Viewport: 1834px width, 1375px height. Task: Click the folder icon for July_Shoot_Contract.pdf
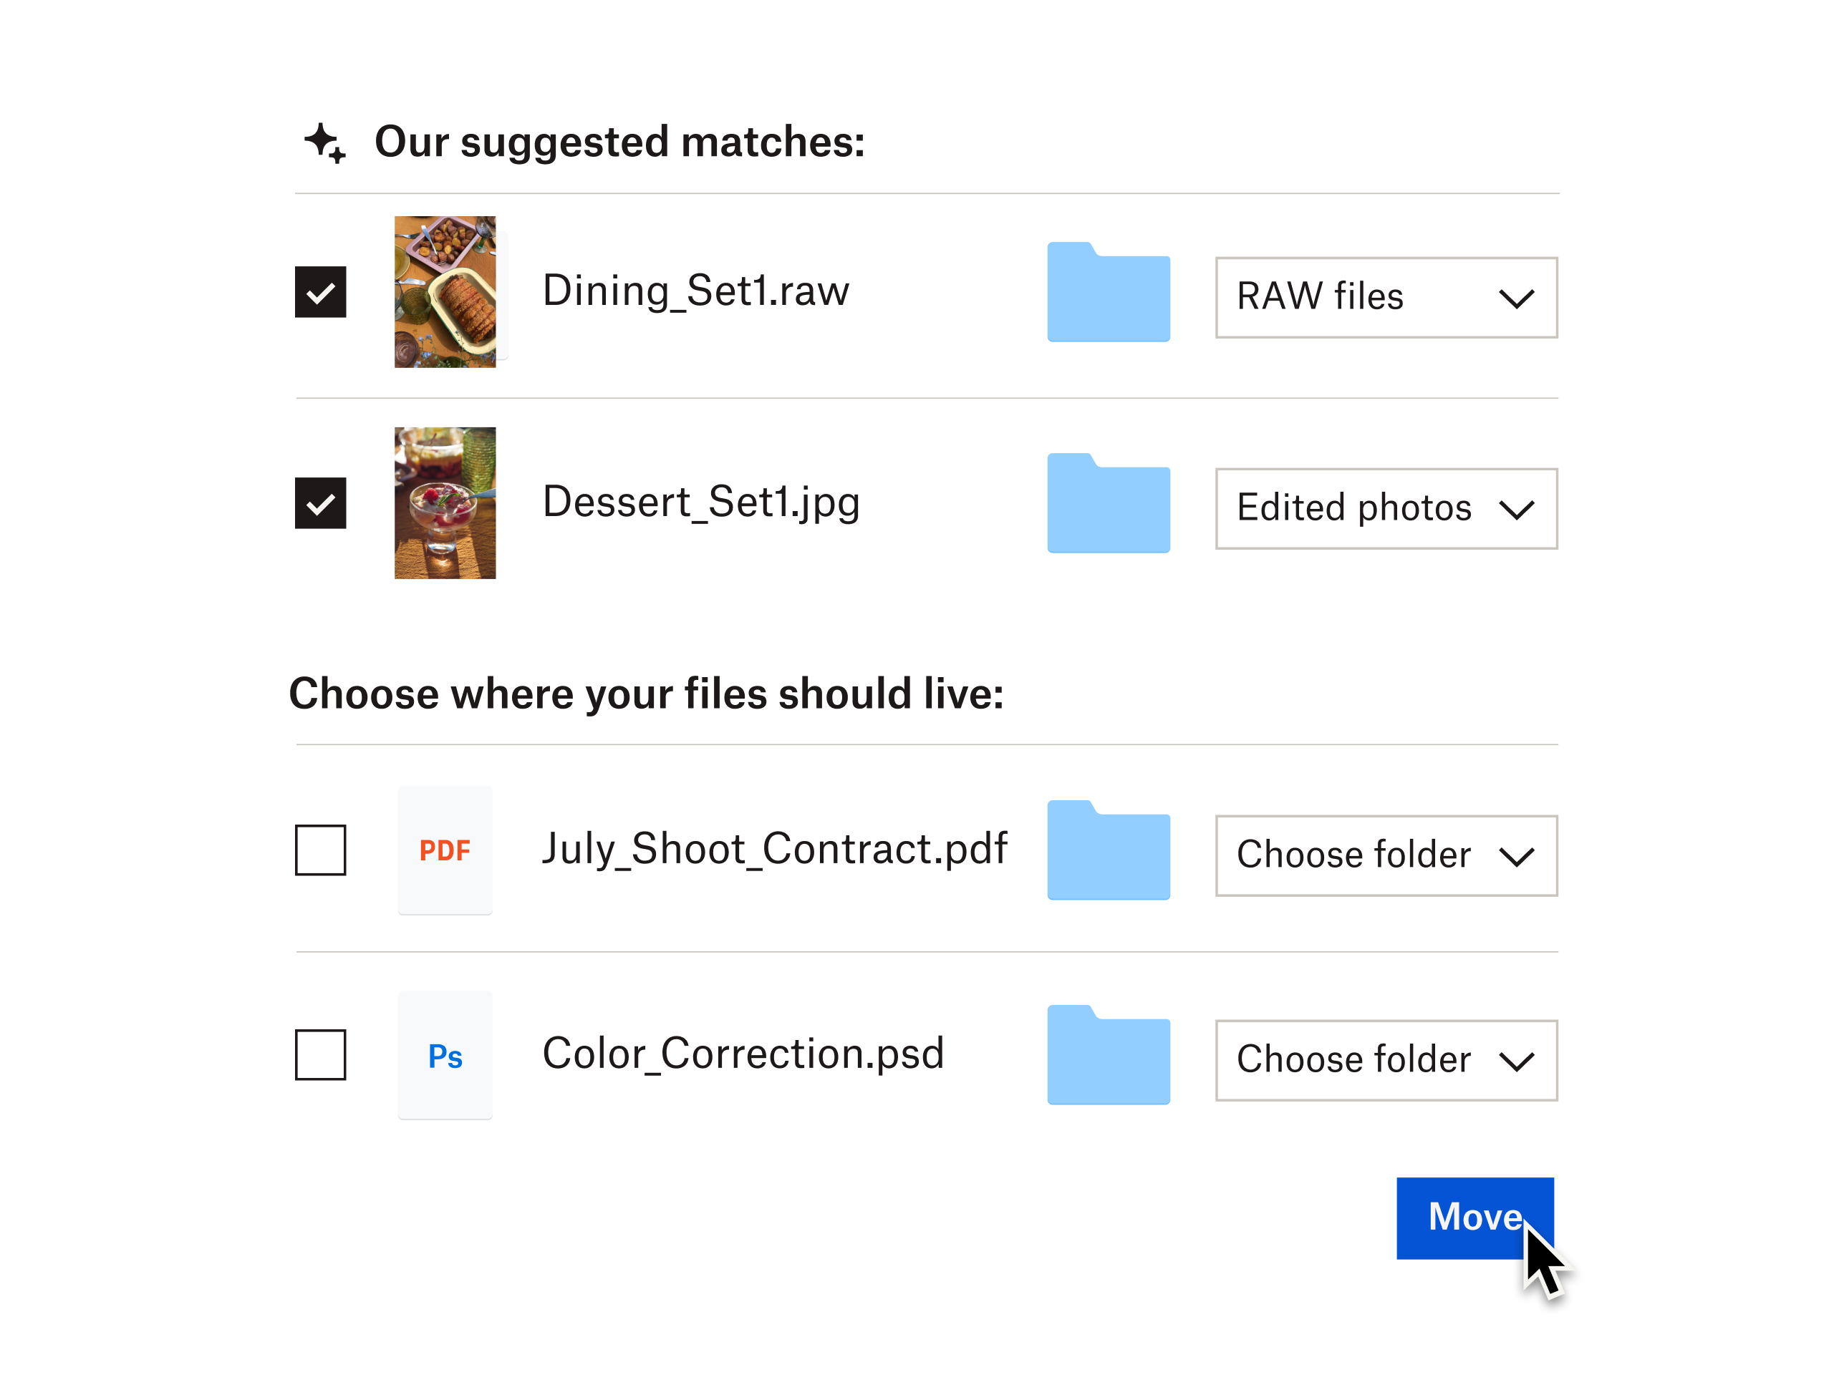click(1107, 851)
